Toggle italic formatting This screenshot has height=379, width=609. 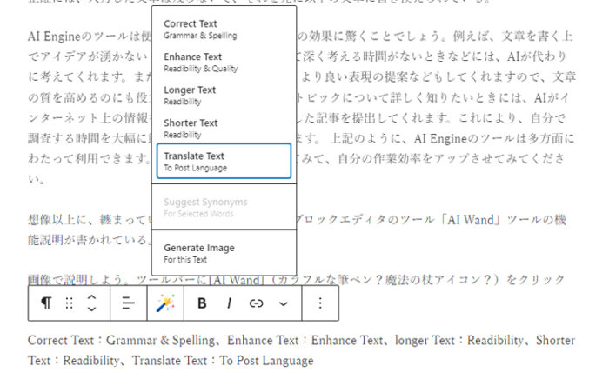(x=229, y=303)
